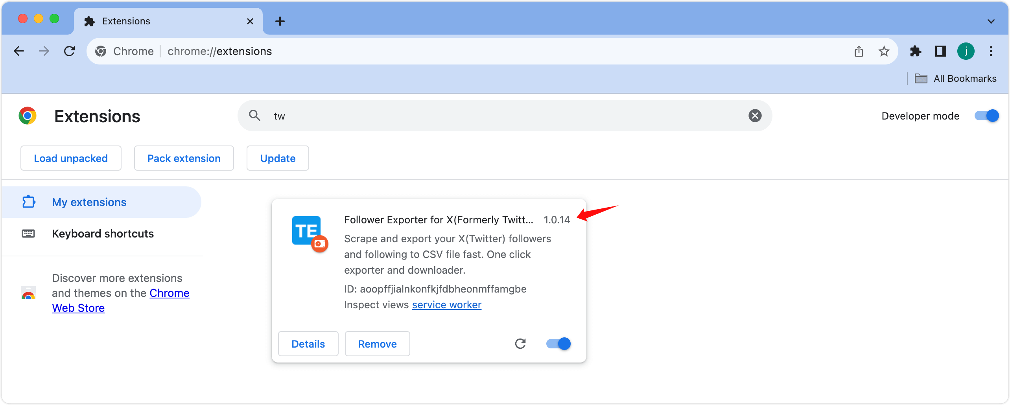Bookmark this tab with the star icon
1010x405 pixels.
click(884, 51)
